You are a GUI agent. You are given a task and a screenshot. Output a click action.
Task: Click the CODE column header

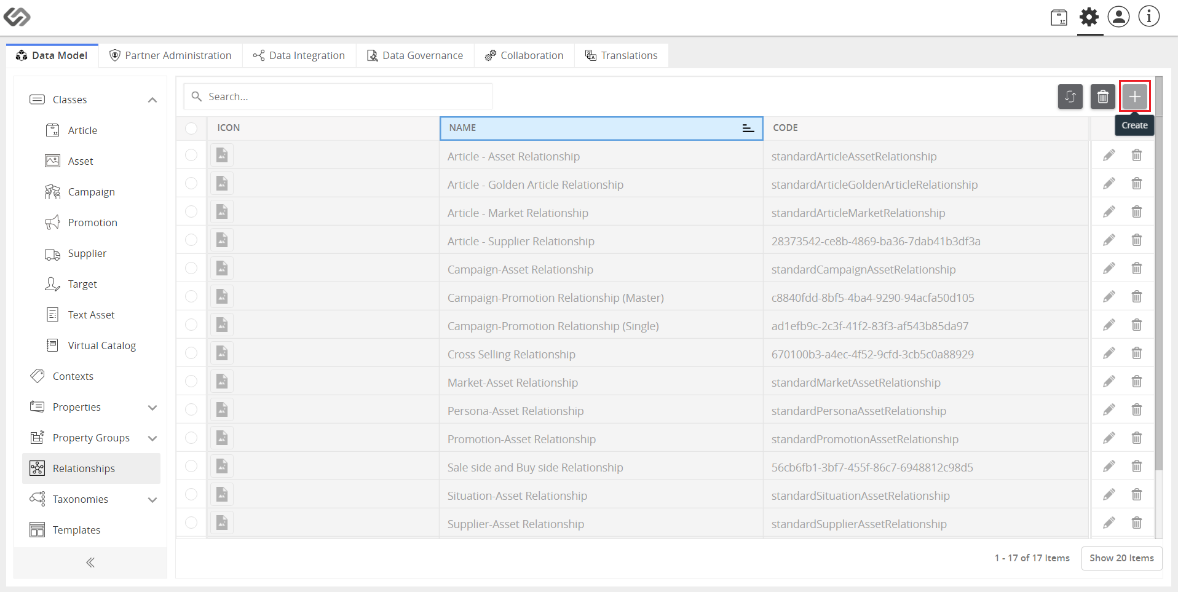pyautogui.click(x=926, y=128)
